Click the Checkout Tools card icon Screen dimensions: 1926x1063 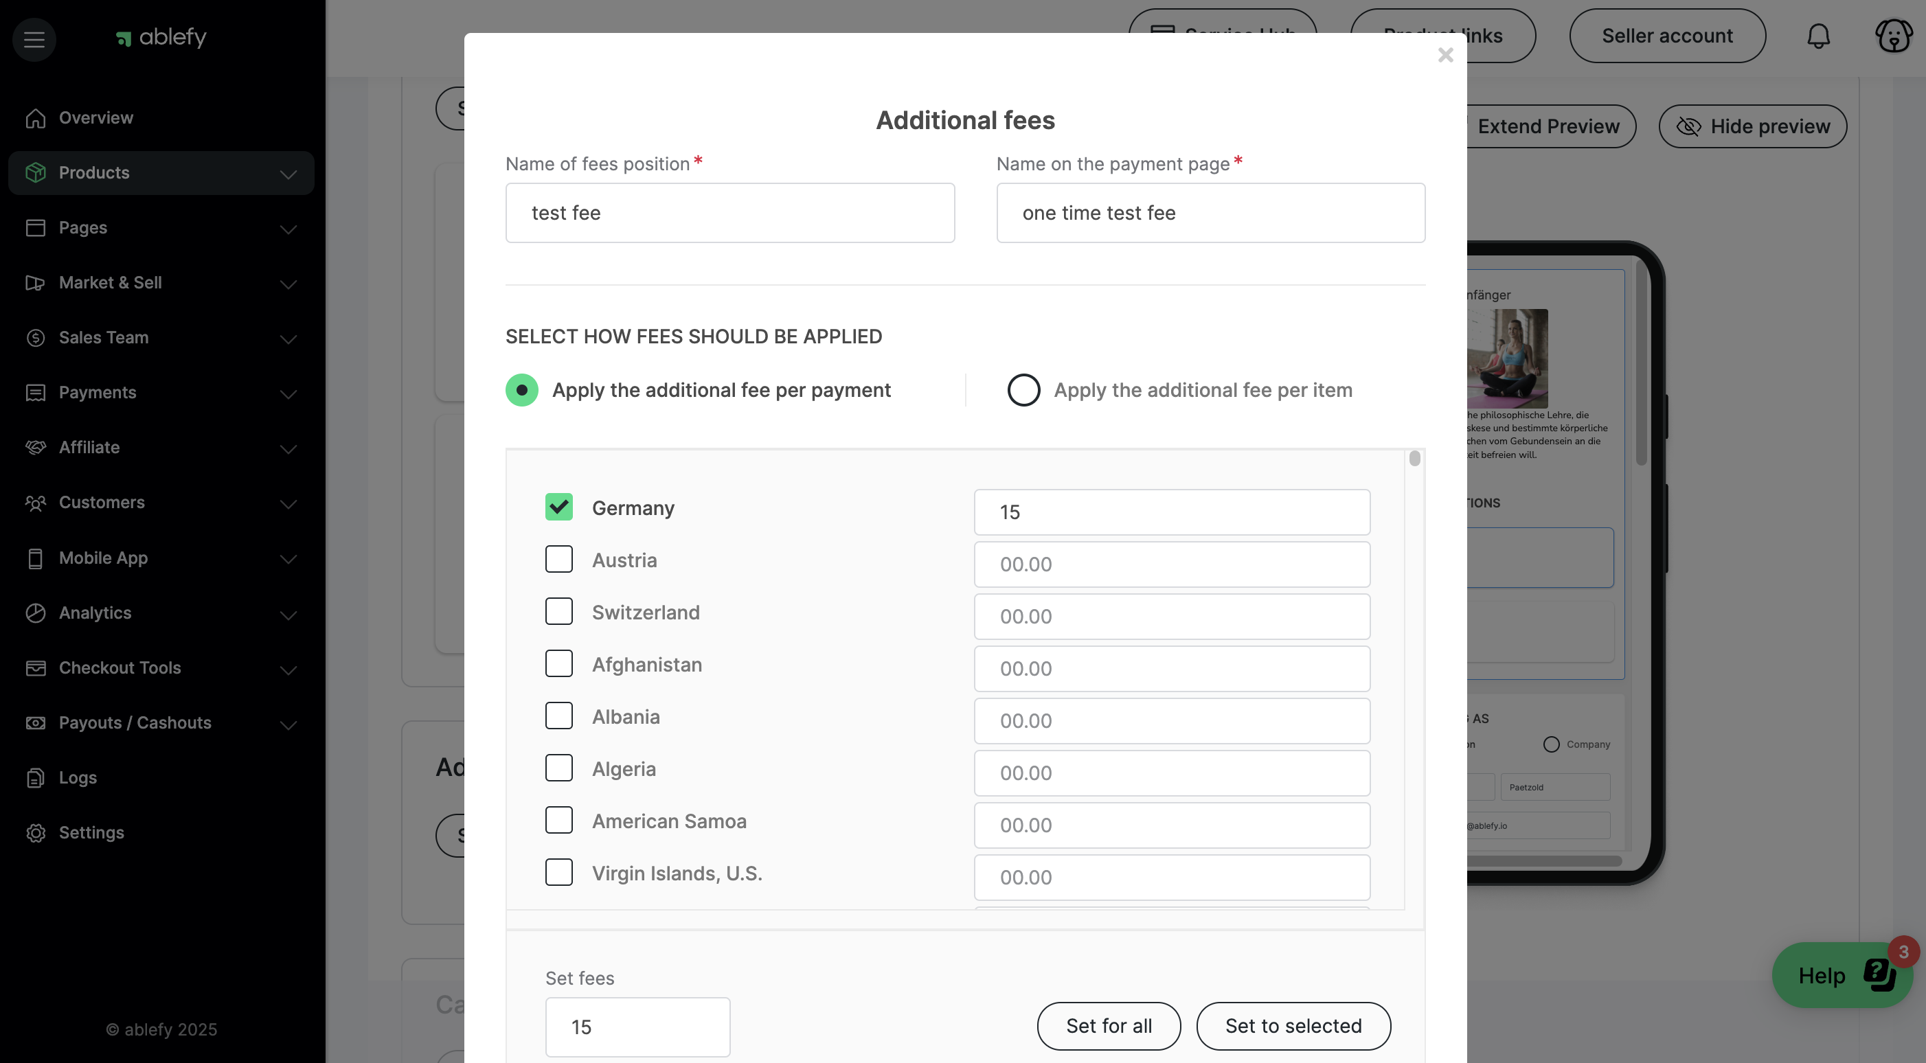pos(35,667)
